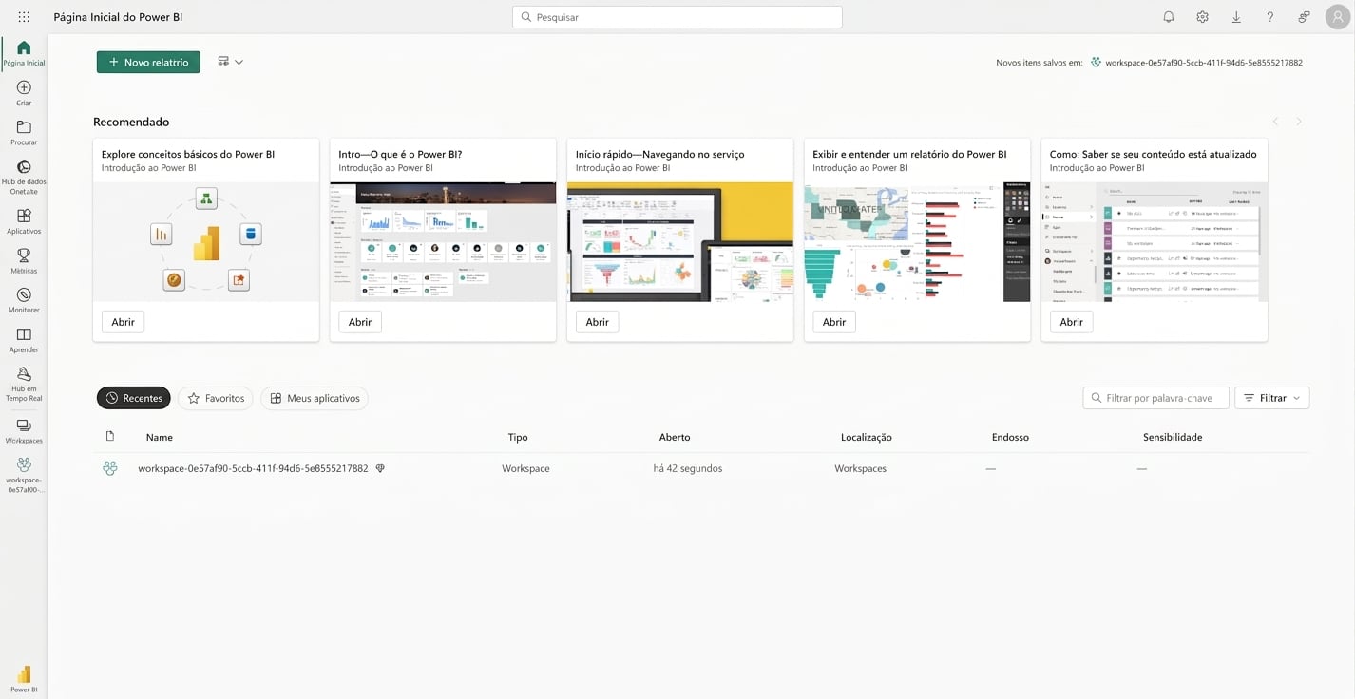The image size is (1355, 699).
Task: Sort by the Name column header
Action: coord(160,437)
